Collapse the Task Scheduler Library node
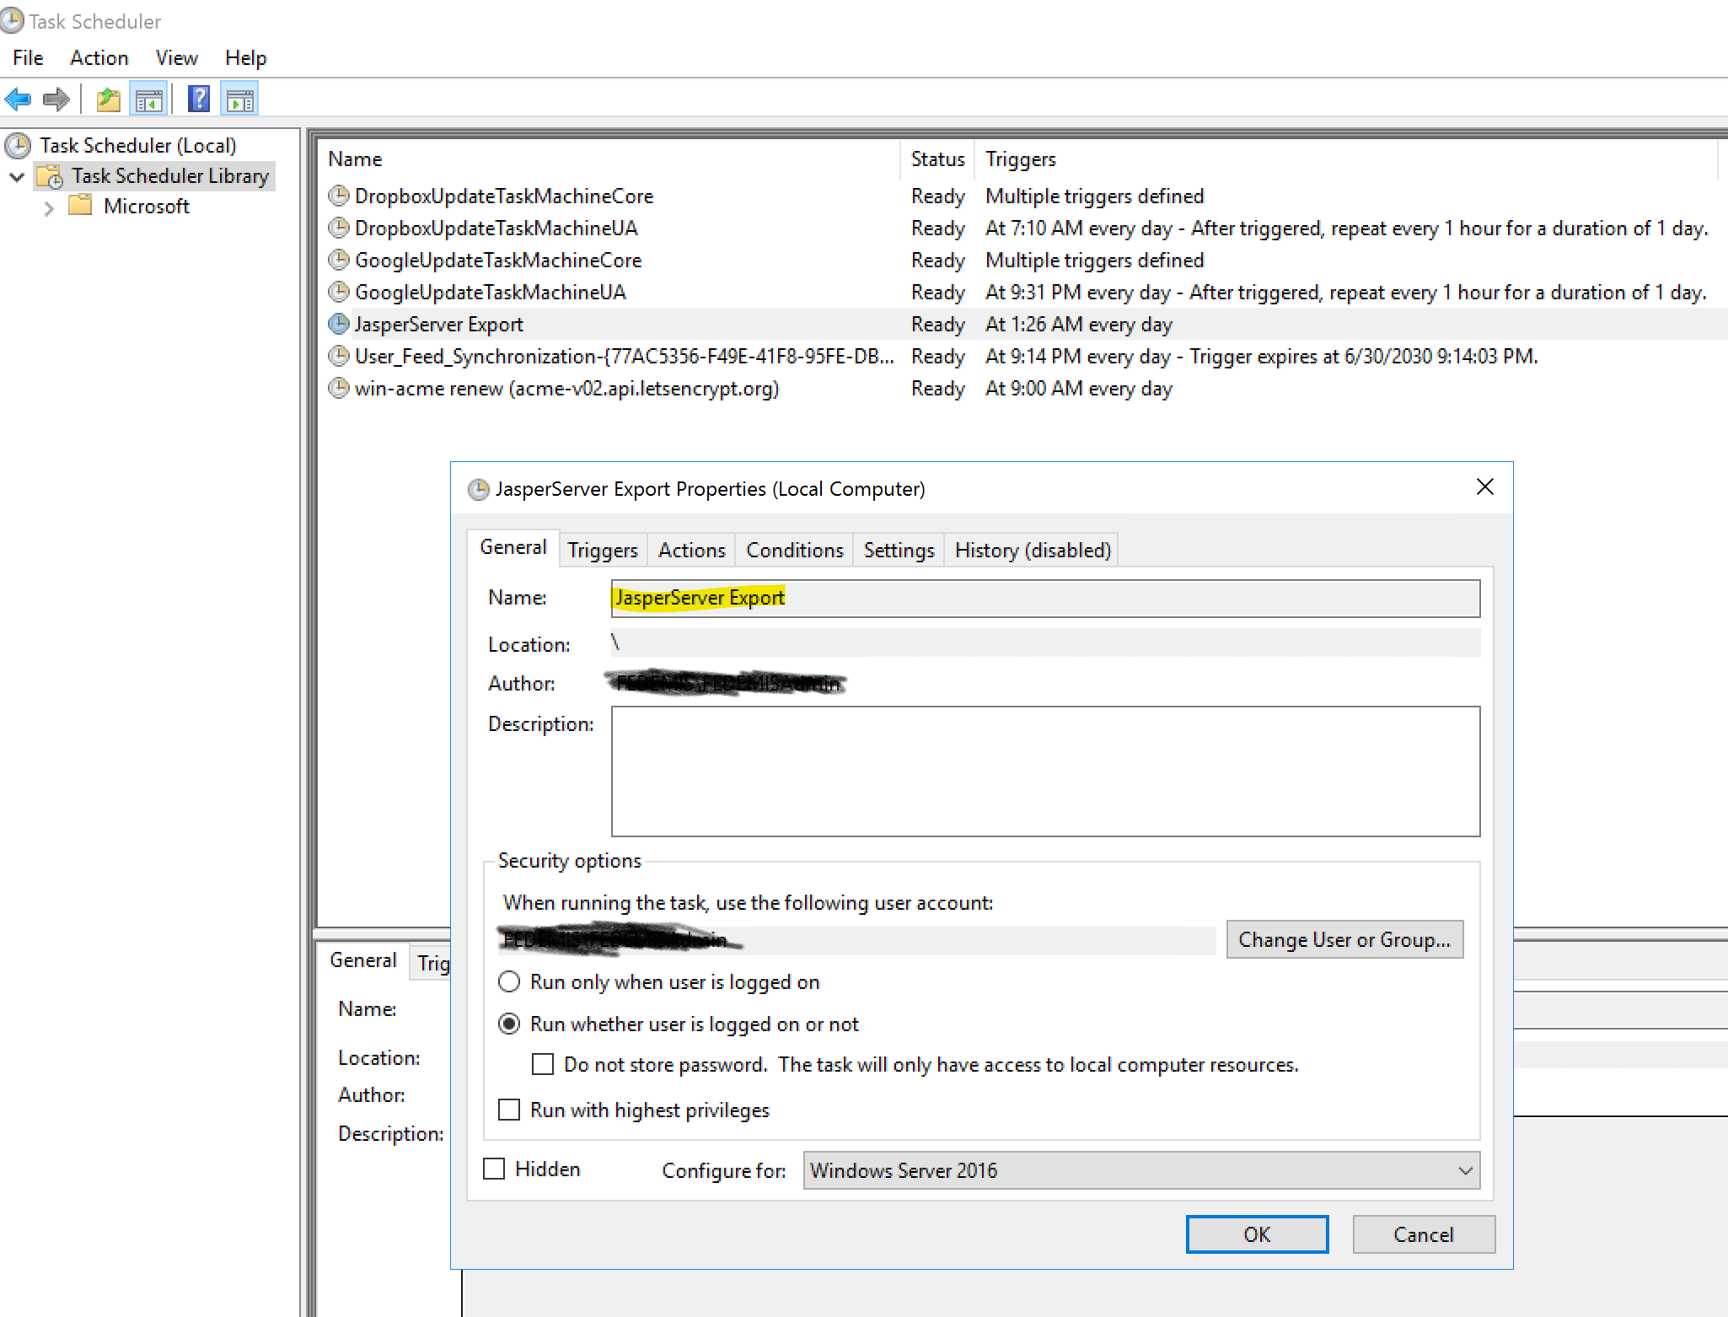The width and height of the screenshot is (1728, 1317). pyautogui.click(x=17, y=177)
